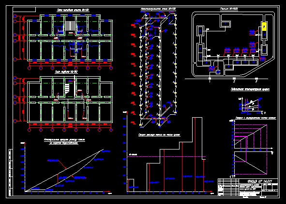Select the dashed magenta horizontal line in step chart
The height and width of the screenshot is (204, 286).
[x=166, y=156]
